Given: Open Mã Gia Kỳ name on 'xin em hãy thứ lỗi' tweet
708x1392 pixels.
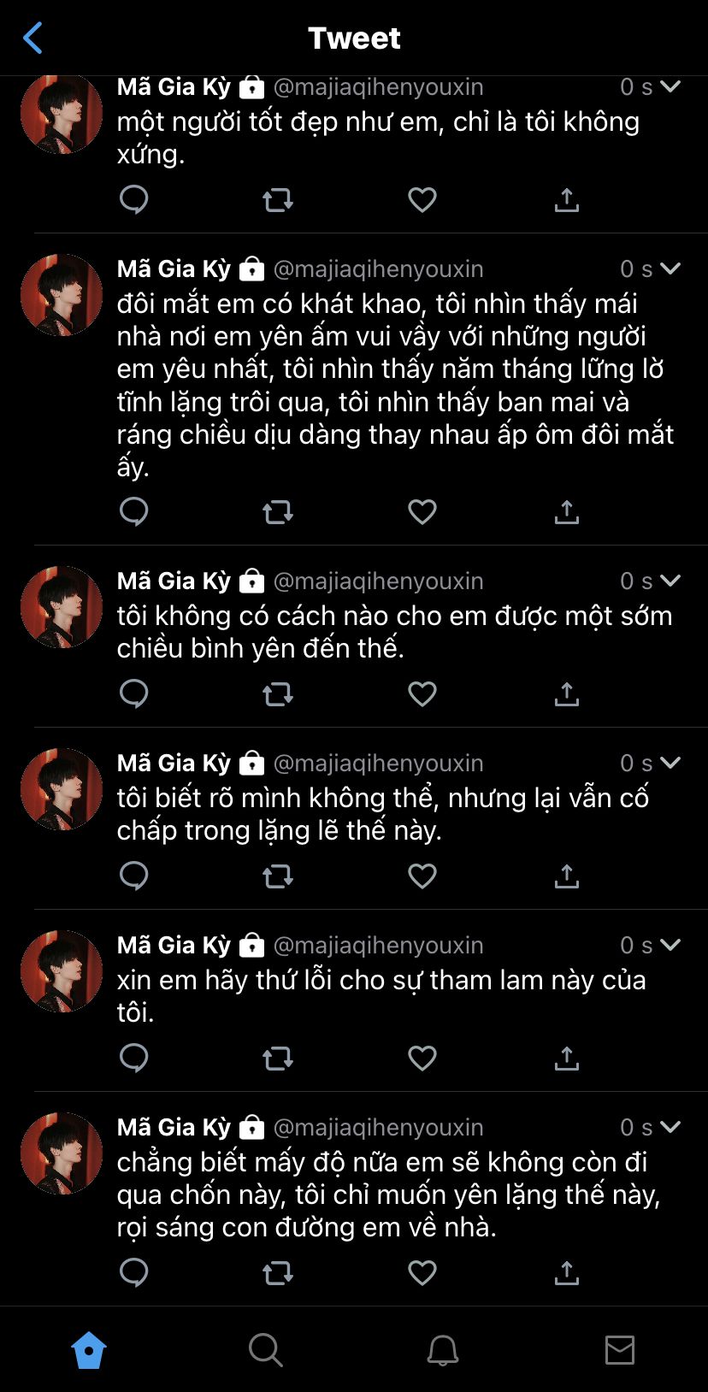Looking at the screenshot, I should tap(174, 946).
